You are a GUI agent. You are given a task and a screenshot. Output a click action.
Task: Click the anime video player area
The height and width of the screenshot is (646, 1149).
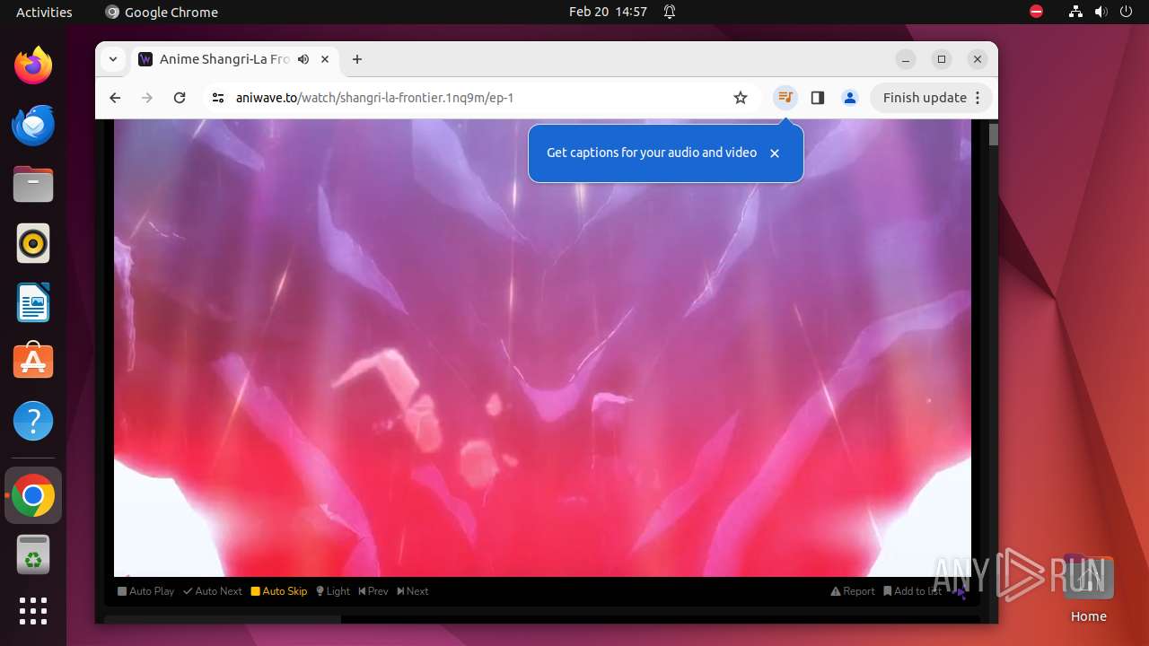[542, 348]
